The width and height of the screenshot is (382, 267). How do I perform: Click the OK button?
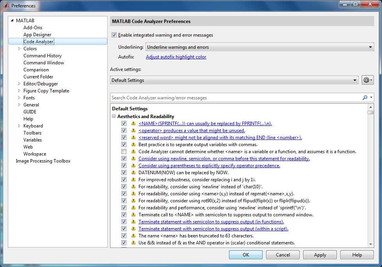coord(245,255)
